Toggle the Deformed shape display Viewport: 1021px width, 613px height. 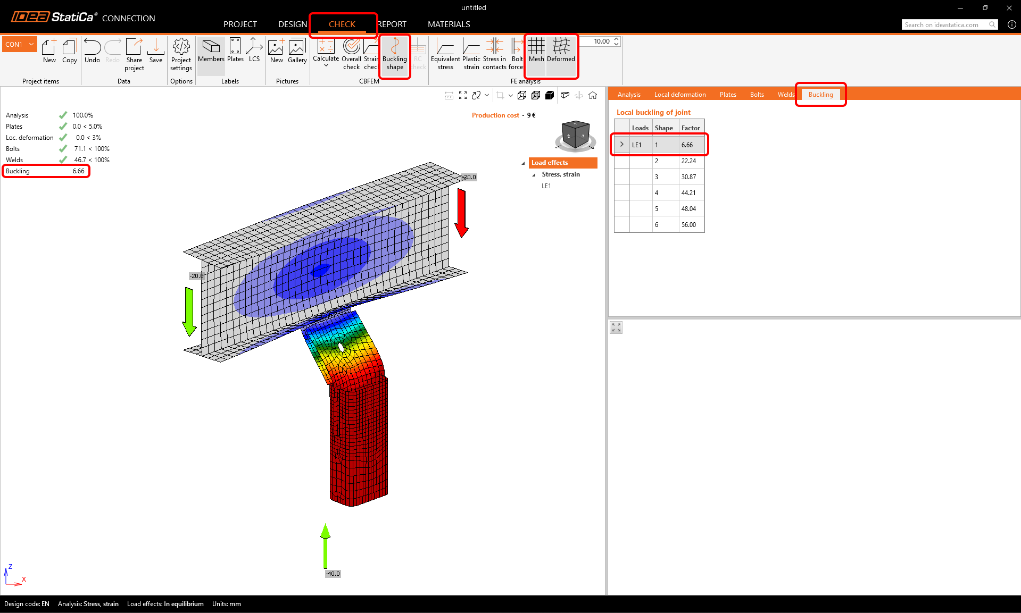pos(561,51)
